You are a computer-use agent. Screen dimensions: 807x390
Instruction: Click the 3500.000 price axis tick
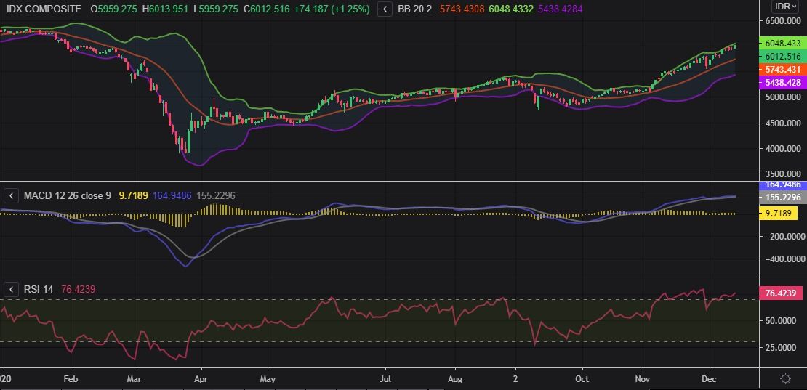click(x=783, y=175)
